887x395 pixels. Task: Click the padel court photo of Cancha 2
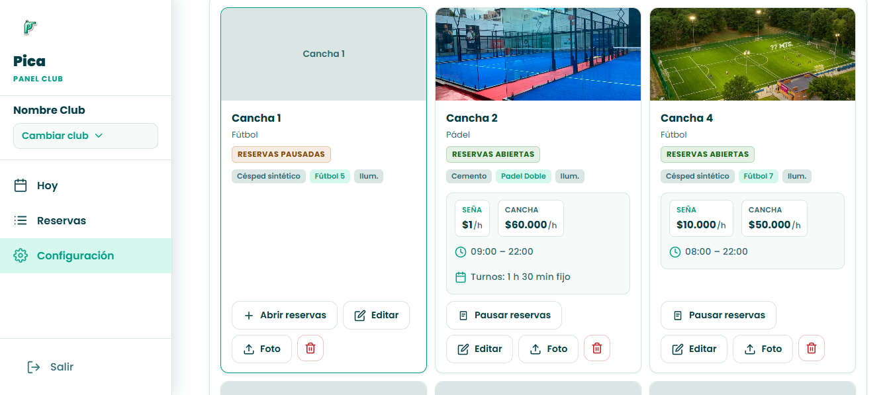538,54
